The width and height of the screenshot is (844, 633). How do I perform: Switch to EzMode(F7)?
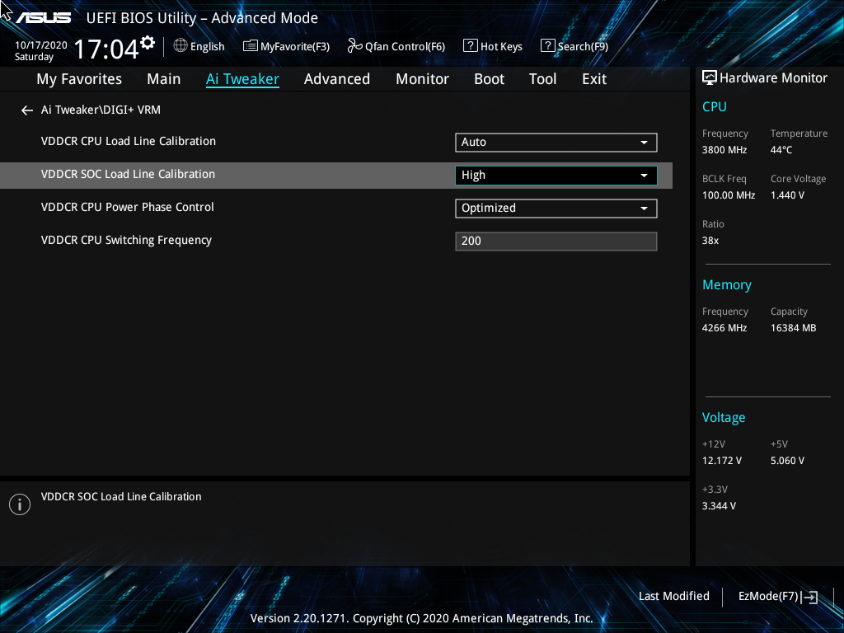778,597
